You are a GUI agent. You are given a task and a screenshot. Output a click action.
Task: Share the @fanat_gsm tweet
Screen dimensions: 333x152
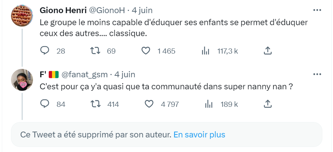click(268, 104)
